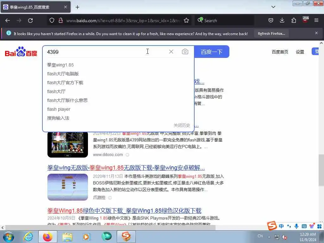This screenshot has width=324, height=243.
Task: Click the site security padlock icon
Action: (x=60, y=21)
